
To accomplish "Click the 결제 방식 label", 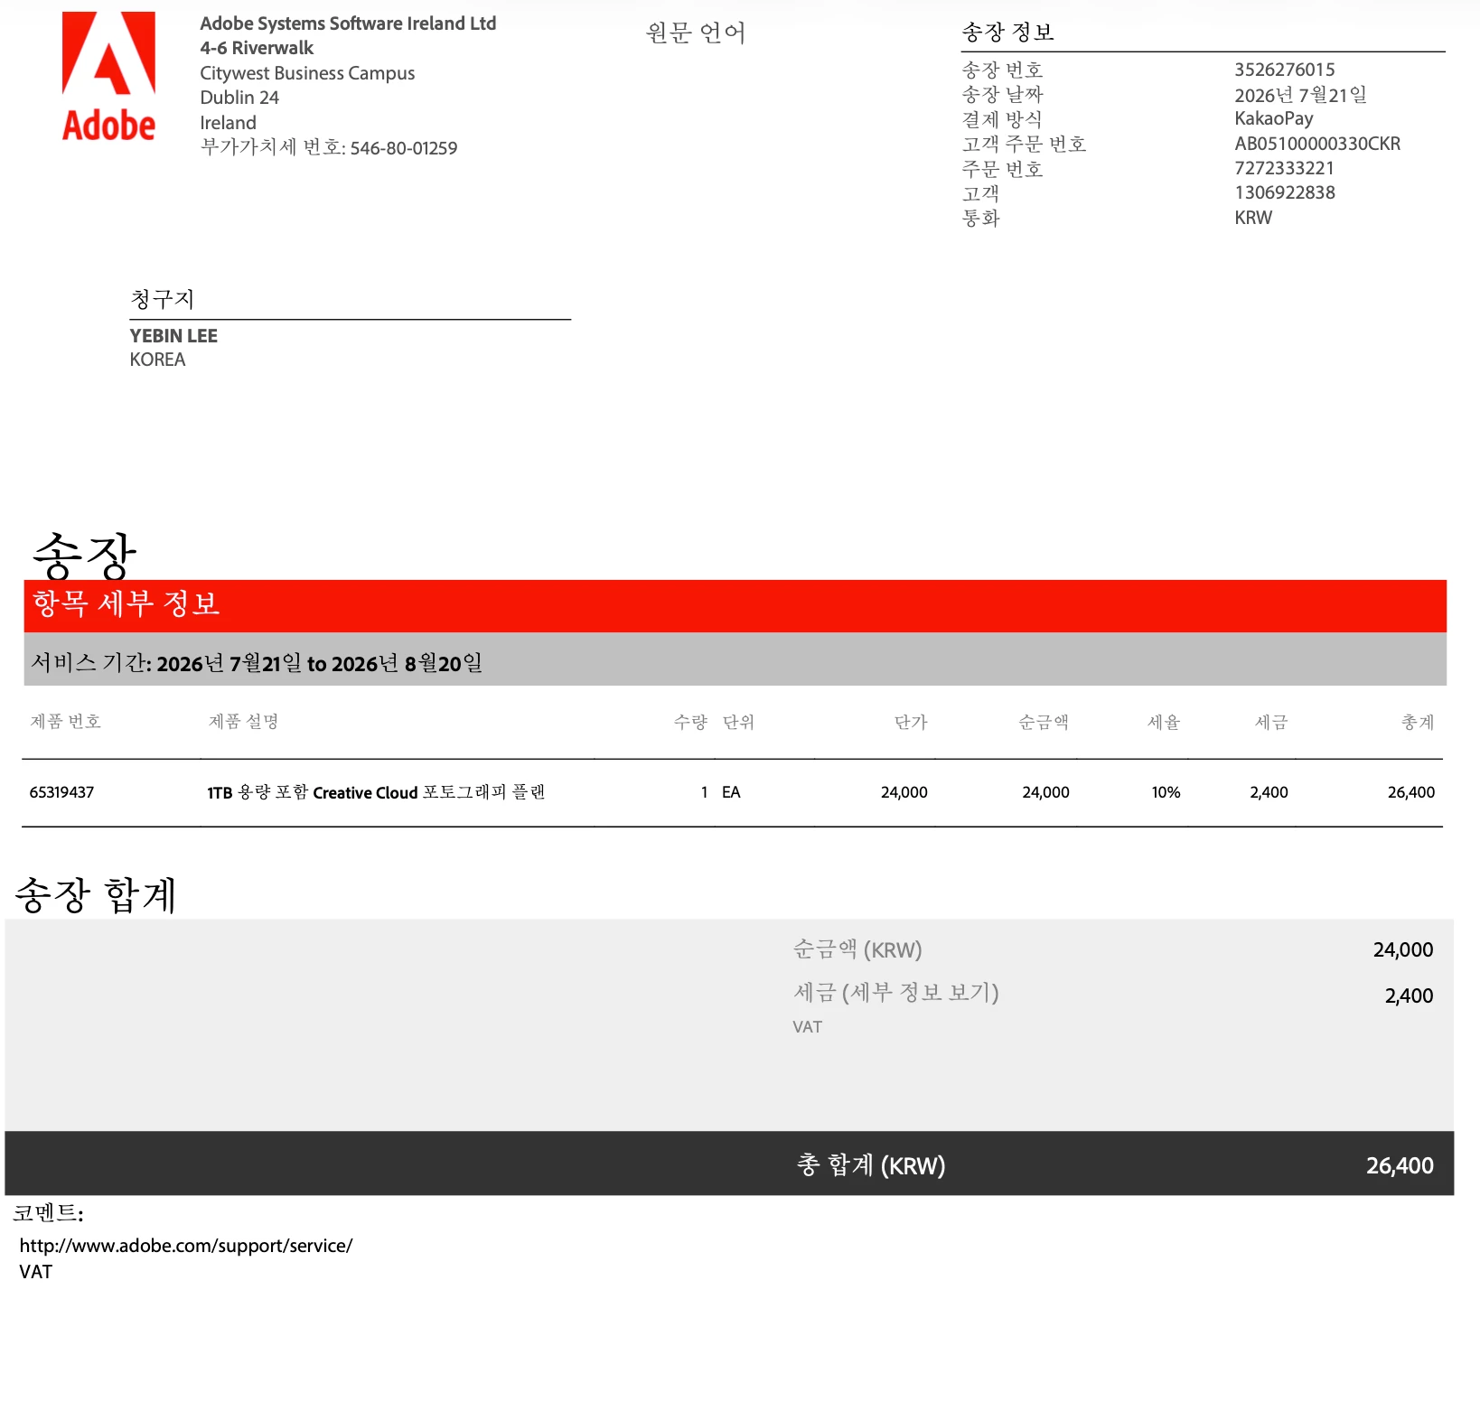I will [1002, 119].
